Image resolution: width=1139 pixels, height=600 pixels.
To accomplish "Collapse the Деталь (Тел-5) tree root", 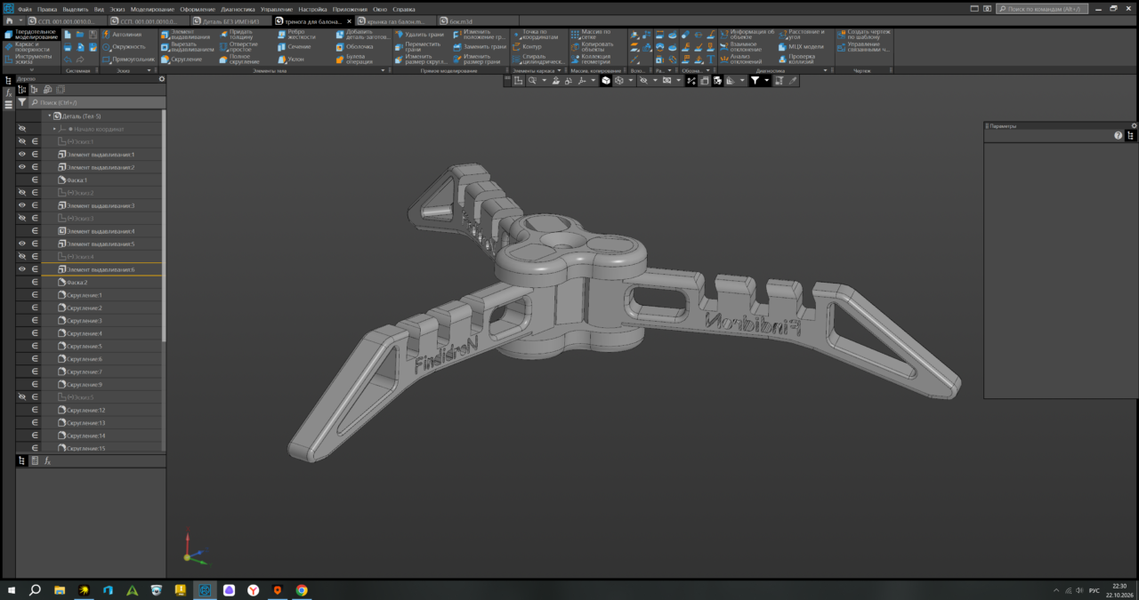I will click(50, 116).
